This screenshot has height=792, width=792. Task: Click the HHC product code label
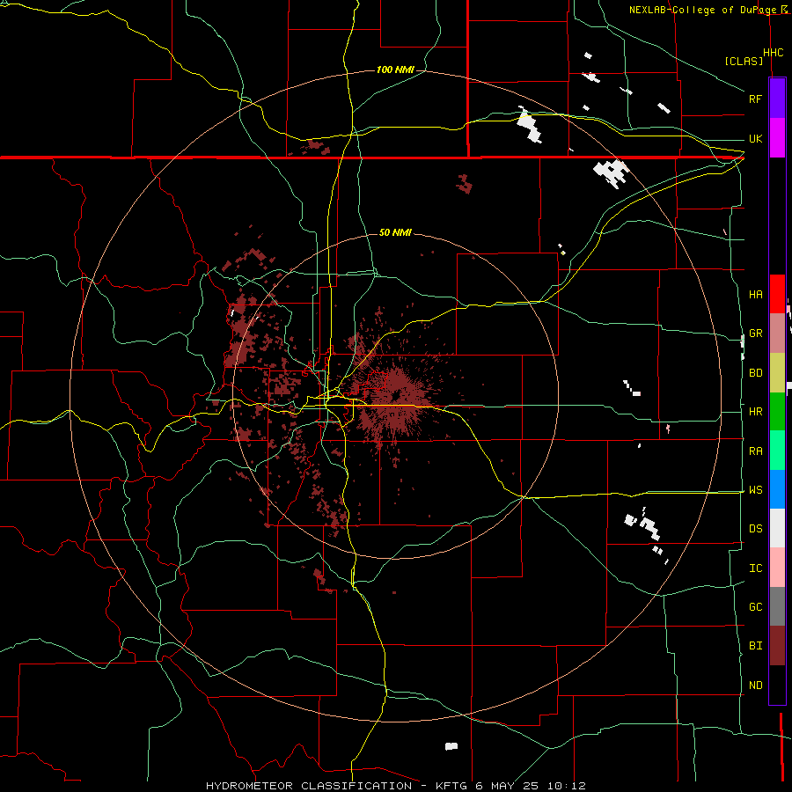774,52
